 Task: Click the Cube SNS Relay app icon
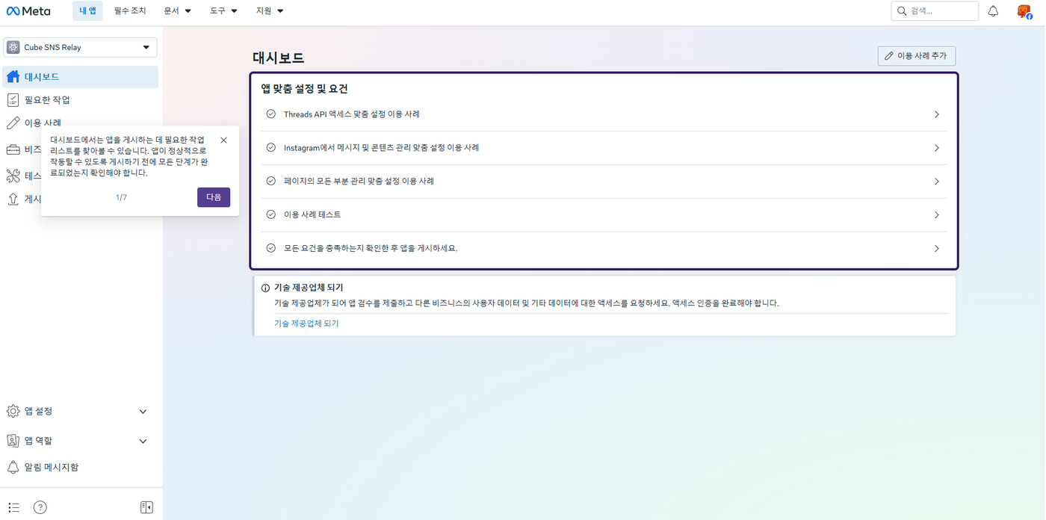click(13, 47)
